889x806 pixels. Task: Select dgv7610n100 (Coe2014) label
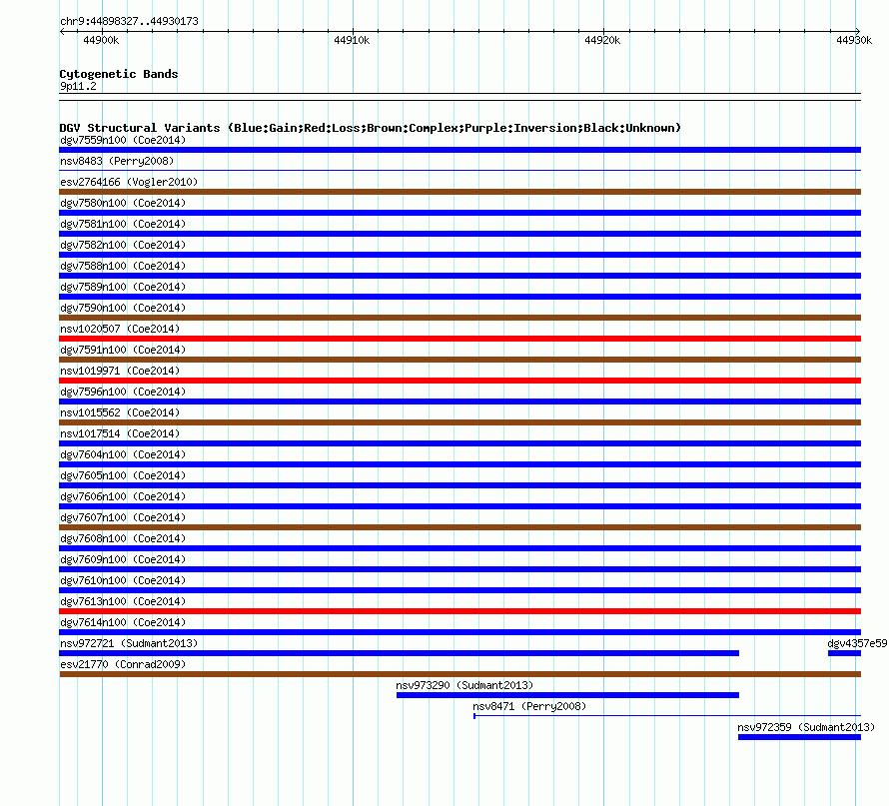click(x=123, y=580)
